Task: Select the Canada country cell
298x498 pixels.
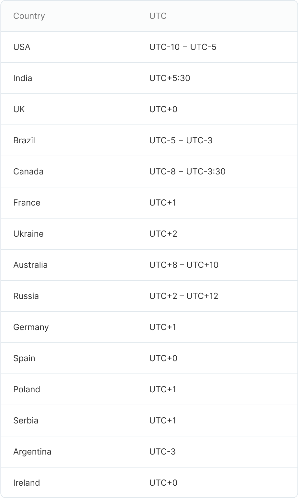Action: click(28, 172)
